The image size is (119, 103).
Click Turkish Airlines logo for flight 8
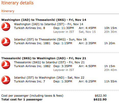tap(6, 26)
